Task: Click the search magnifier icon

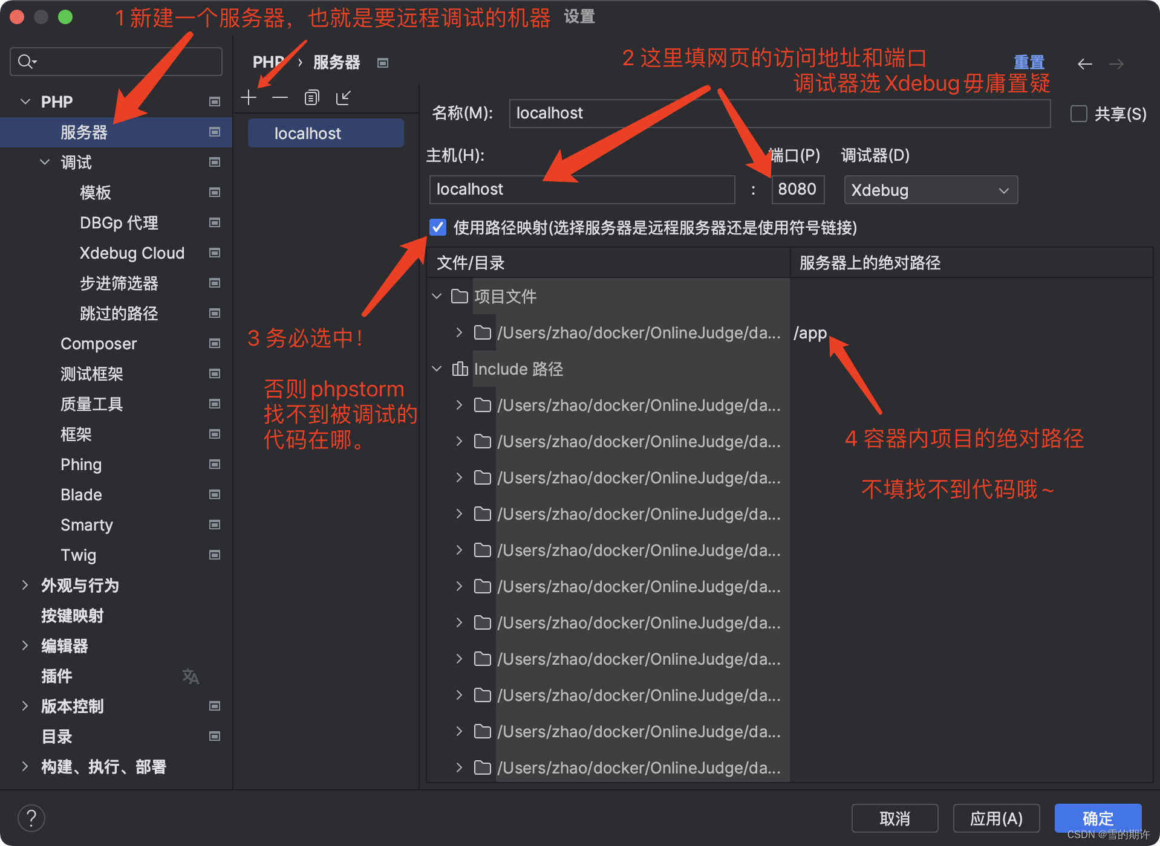Action: [26, 62]
